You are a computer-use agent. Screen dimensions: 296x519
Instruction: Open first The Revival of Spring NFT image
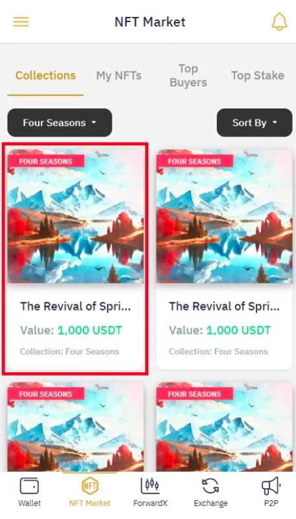[76, 216]
